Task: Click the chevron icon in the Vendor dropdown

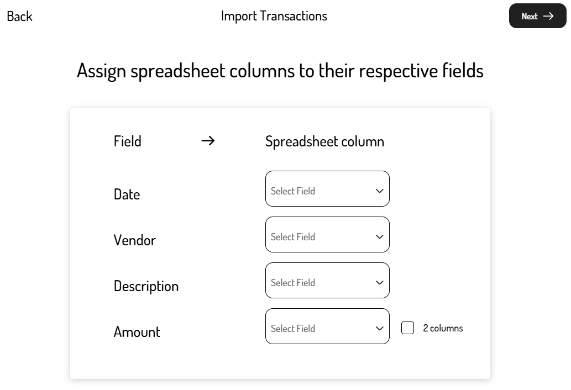Action: coord(379,237)
